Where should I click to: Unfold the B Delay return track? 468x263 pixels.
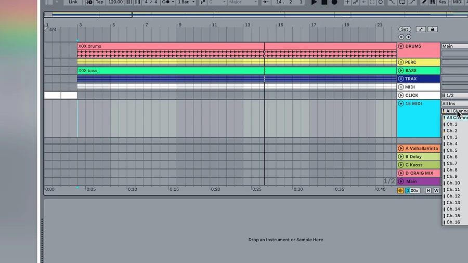point(401,156)
